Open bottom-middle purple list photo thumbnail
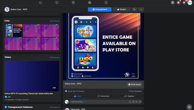Viewport: 194px width, 110px height. (32, 44)
